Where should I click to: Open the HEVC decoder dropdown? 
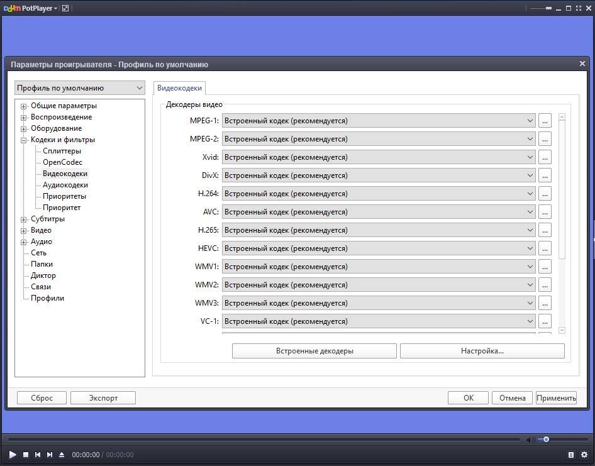click(x=379, y=248)
